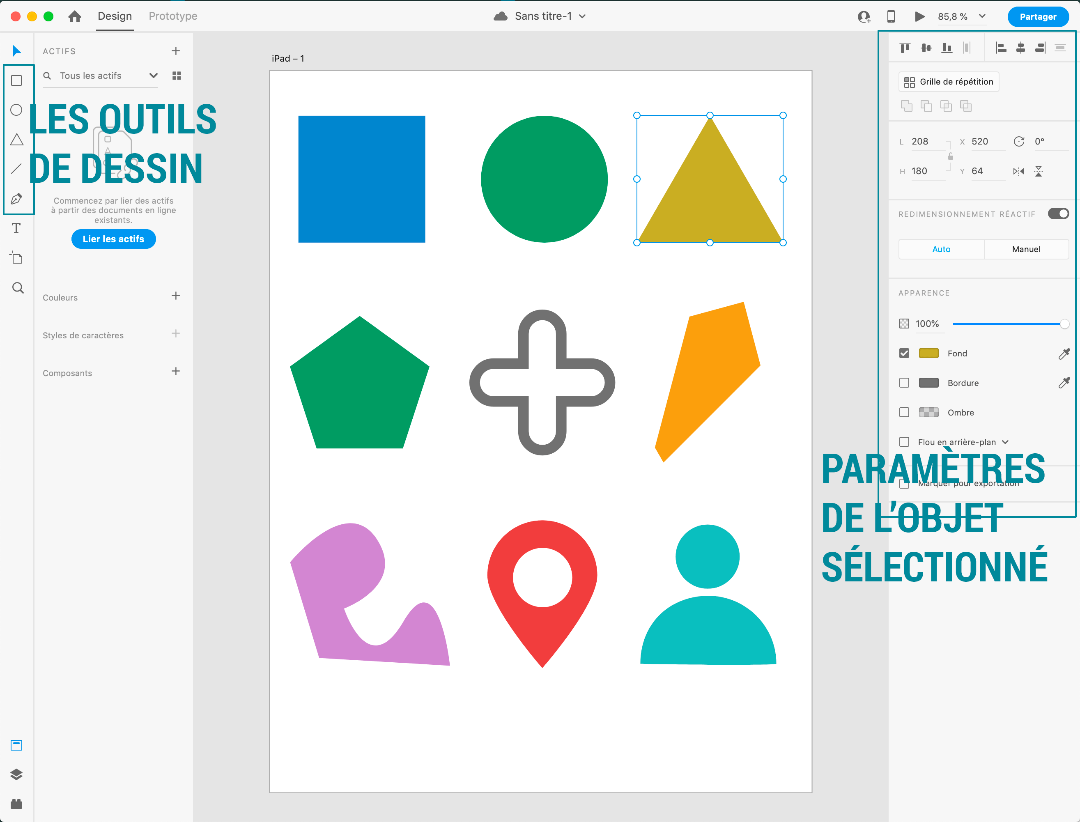Enable Flou en arrière-plan checkbox
This screenshot has height=822, width=1080.
pos(904,442)
